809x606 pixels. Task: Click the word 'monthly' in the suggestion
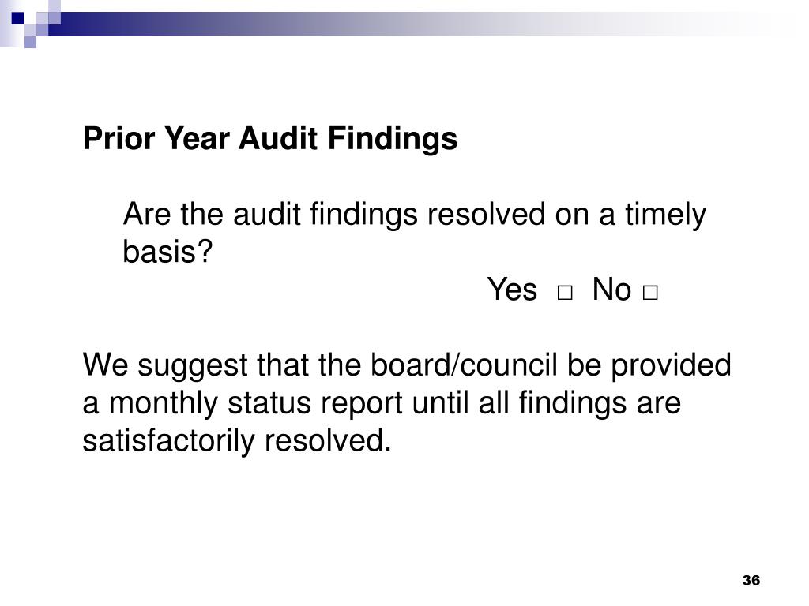point(163,403)
